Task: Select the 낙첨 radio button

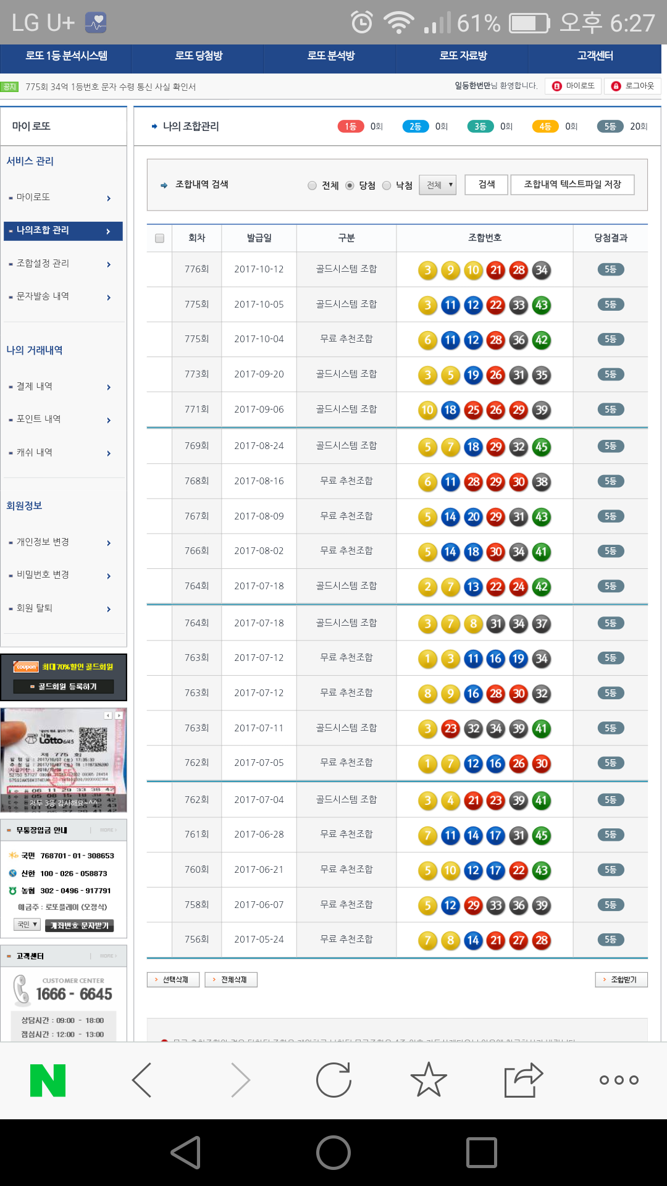Action: 387,185
